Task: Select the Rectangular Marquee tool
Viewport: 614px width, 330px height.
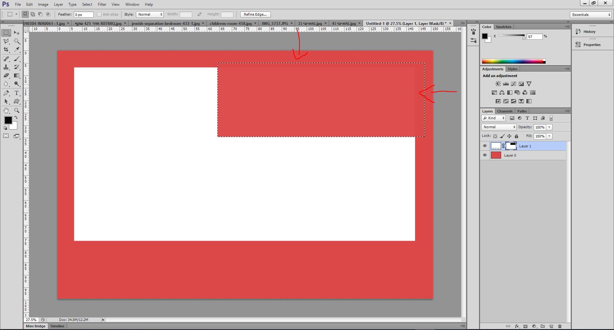Action: (x=6, y=33)
